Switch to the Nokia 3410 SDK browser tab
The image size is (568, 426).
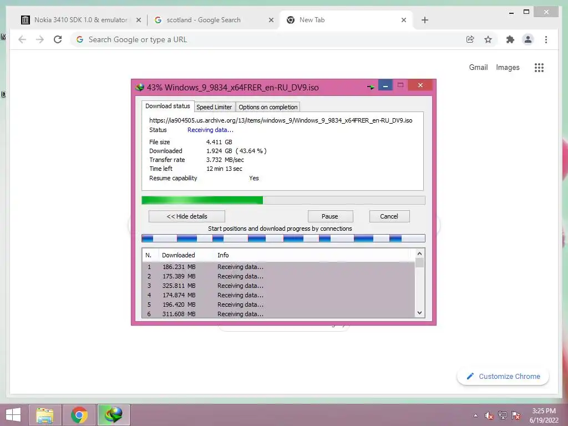tap(80, 20)
